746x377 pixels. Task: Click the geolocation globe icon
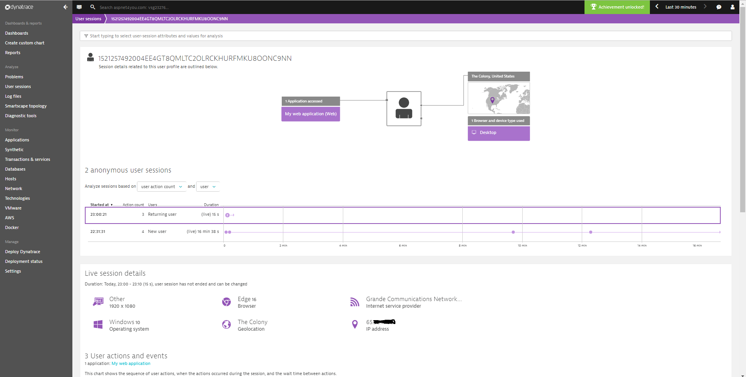(x=226, y=324)
